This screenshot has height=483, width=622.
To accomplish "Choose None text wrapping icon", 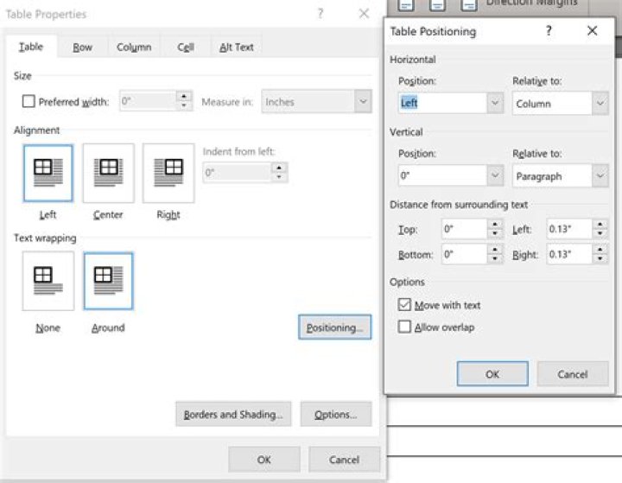I will tap(48, 281).
